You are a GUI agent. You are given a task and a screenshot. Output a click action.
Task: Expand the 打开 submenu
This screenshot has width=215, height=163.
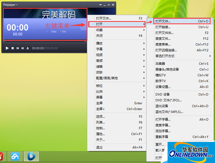(117, 24)
